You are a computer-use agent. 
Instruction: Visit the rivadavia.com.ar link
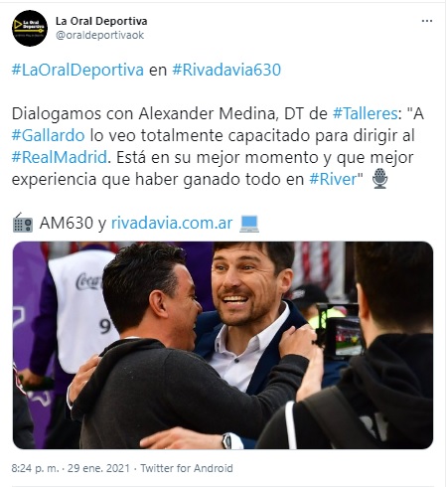[x=172, y=223]
